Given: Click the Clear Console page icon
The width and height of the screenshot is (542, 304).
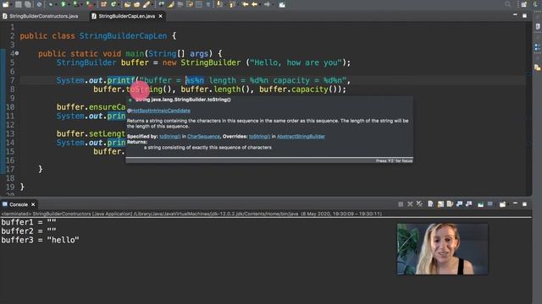Looking at the screenshot, I should (430, 204).
